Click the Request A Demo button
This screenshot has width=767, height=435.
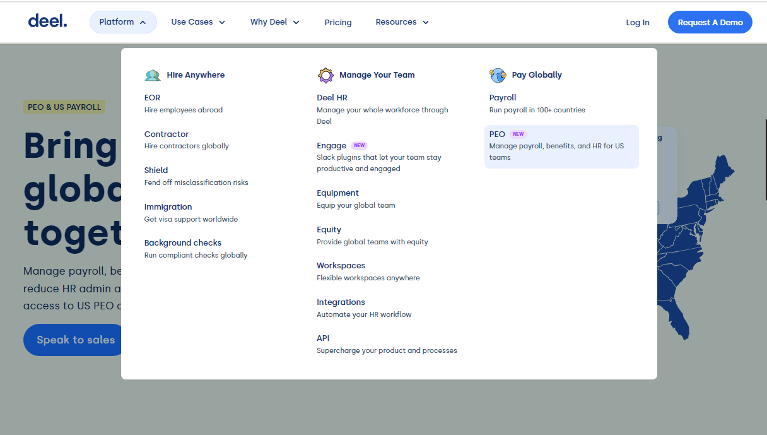pos(710,22)
